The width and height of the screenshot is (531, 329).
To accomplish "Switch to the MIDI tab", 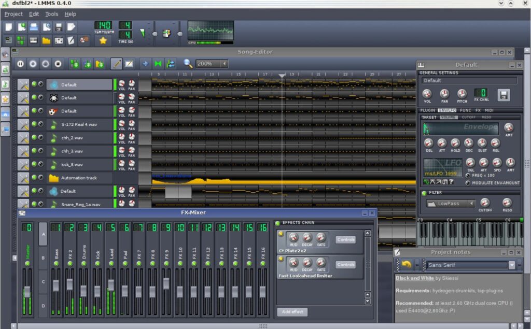I will 488,110.
